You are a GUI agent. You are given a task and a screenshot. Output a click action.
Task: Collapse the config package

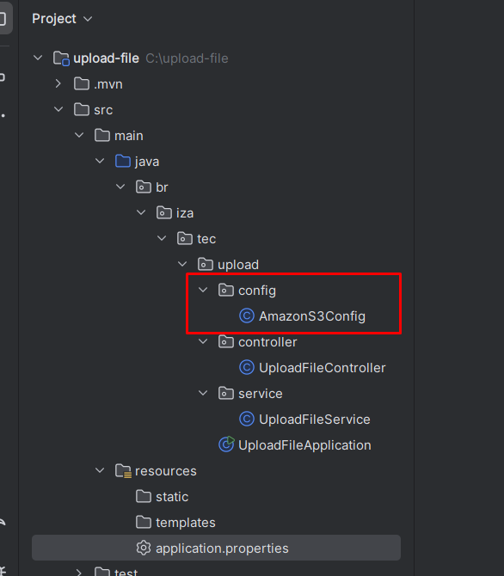click(x=203, y=290)
